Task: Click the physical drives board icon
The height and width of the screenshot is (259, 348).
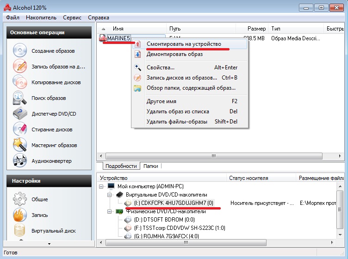Action: pyautogui.click(x=119, y=211)
